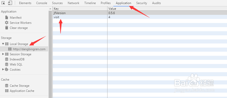Click the Service Workers gear icon
Image resolution: width=227 pixels, height=98 pixels.
(x=7, y=23)
